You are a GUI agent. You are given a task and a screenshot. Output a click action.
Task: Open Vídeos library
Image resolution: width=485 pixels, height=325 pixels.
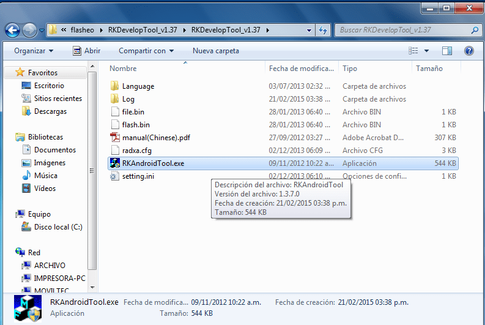(x=39, y=188)
